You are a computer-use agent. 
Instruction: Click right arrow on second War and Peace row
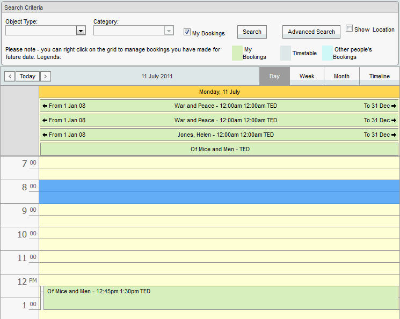pyautogui.click(x=394, y=120)
